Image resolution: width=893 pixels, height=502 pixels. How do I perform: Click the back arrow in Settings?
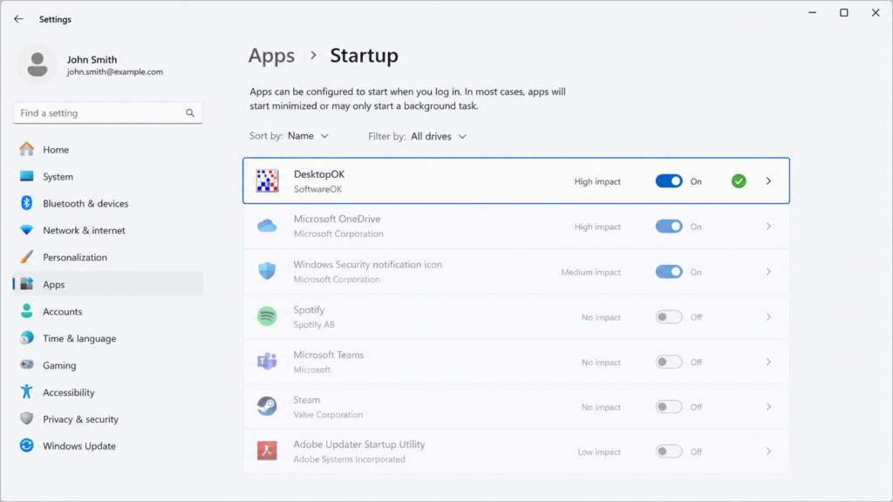pyautogui.click(x=19, y=19)
